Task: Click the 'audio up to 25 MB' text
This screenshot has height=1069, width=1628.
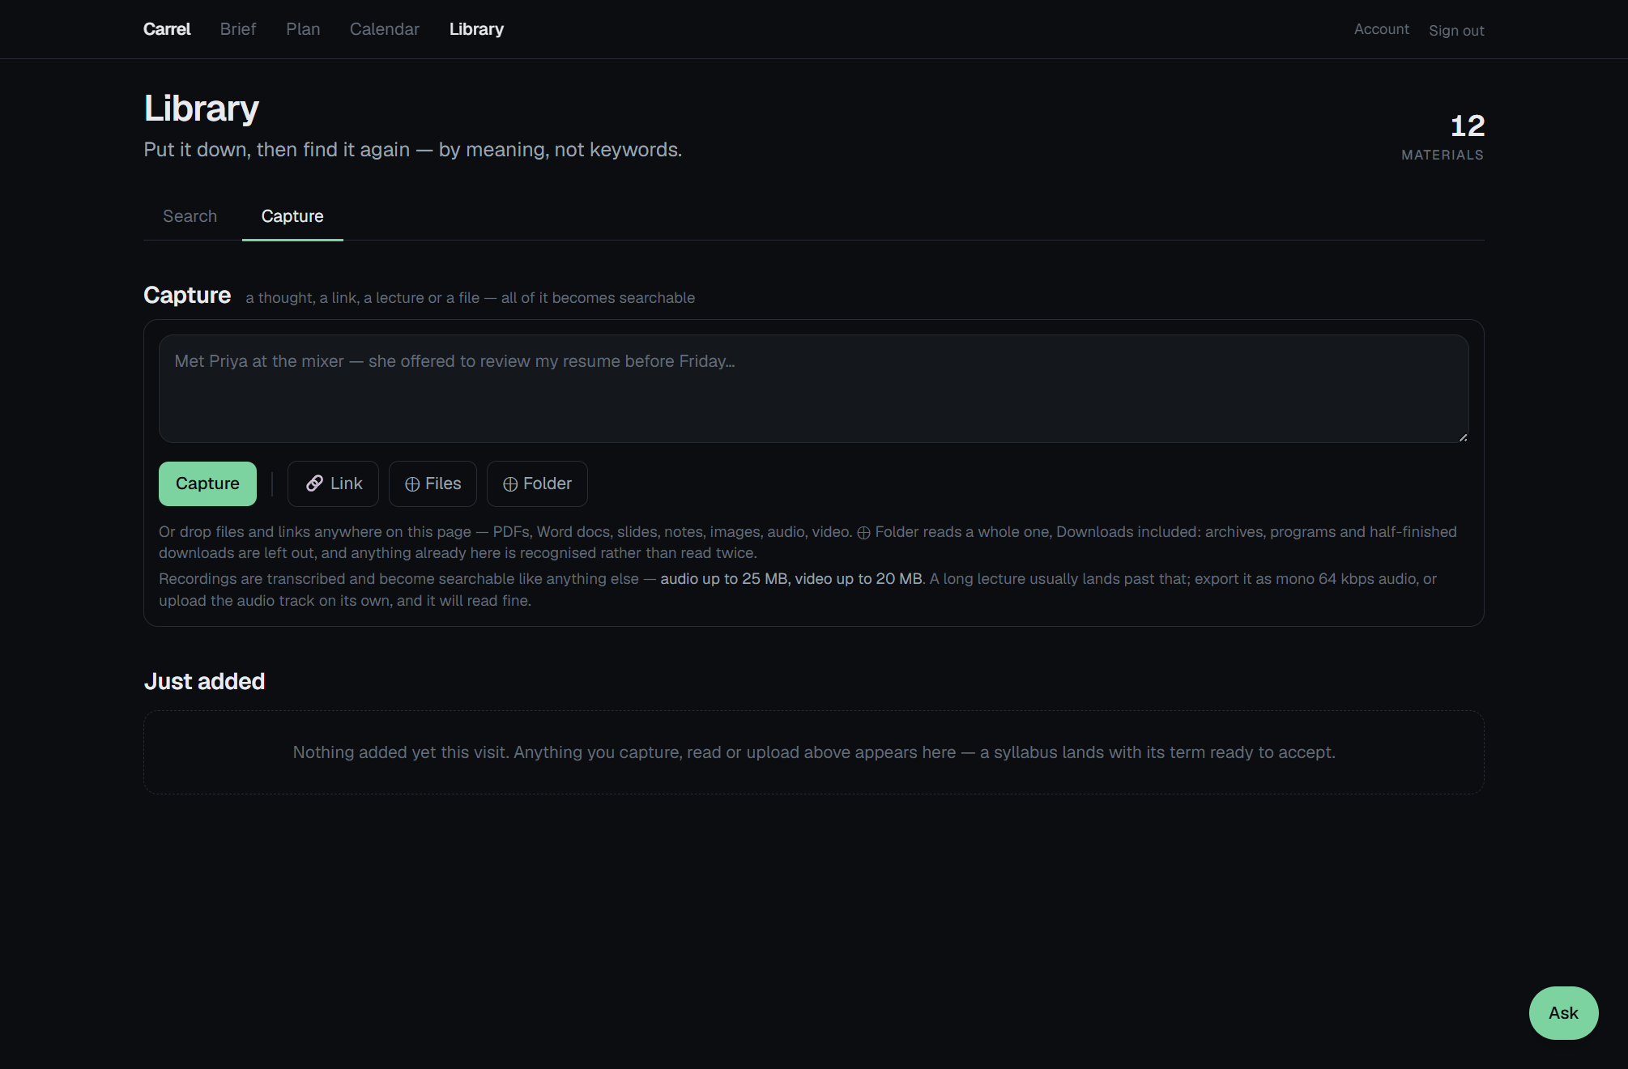Action: point(724,579)
